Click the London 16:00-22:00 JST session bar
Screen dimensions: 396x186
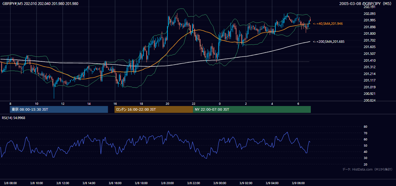(x=154, y=109)
